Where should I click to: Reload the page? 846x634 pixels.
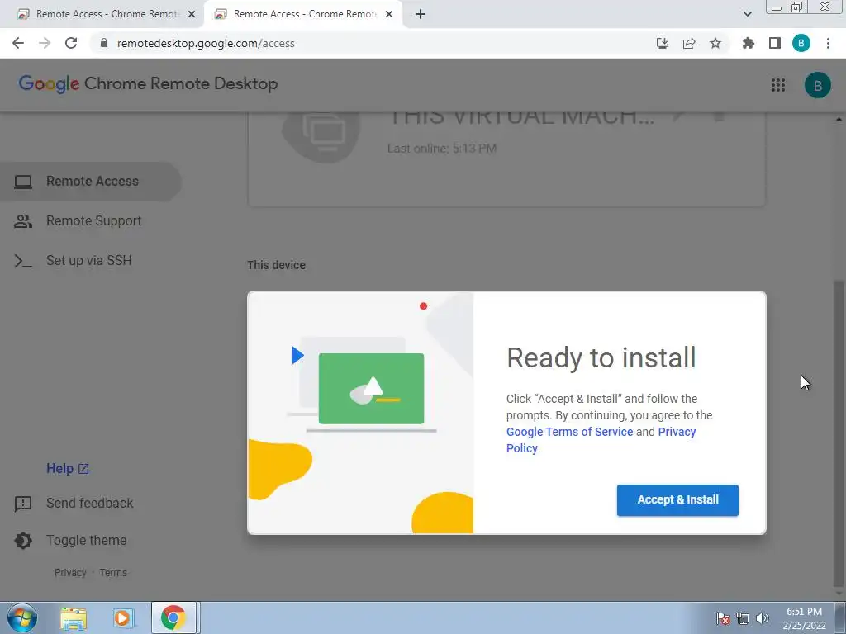[71, 43]
